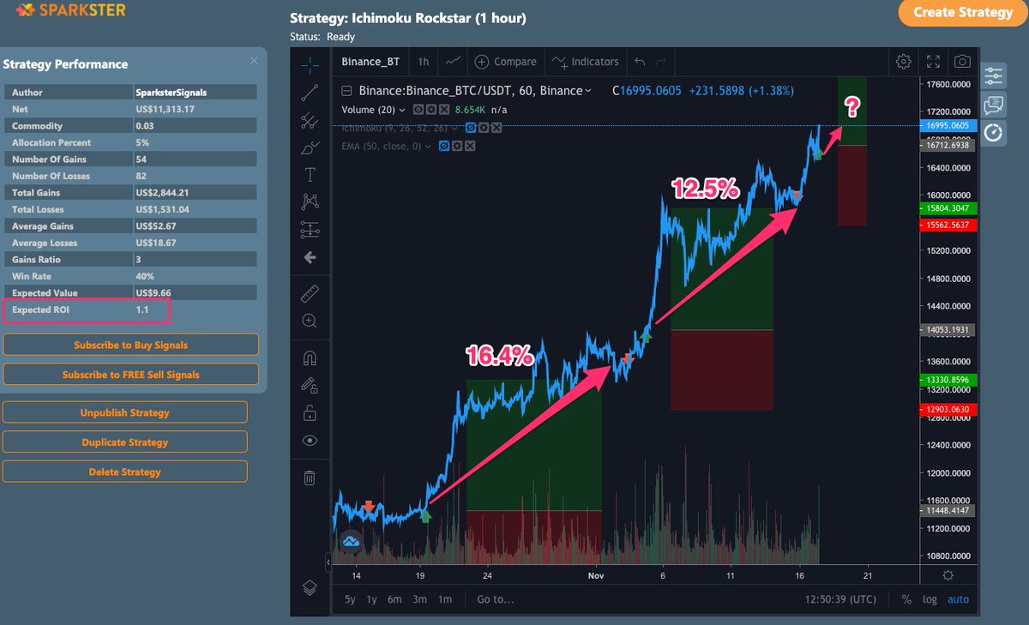The width and height of the screenshot is (1029, 625).
Task: Click Subscribe to FREE Sell Signals
Action: pyautogui.click(x=130, y=375)
